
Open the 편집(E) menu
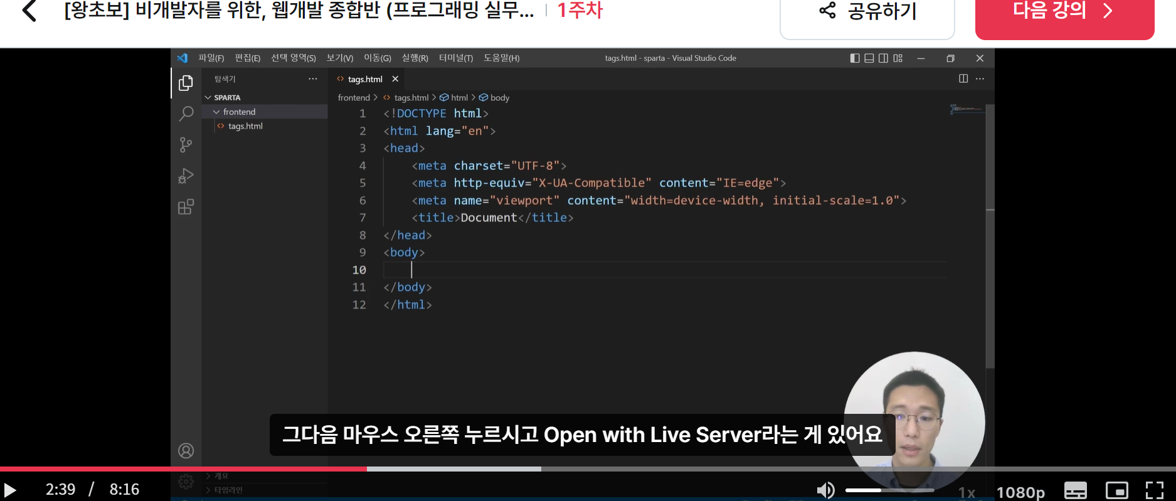(x=247, y=58)
